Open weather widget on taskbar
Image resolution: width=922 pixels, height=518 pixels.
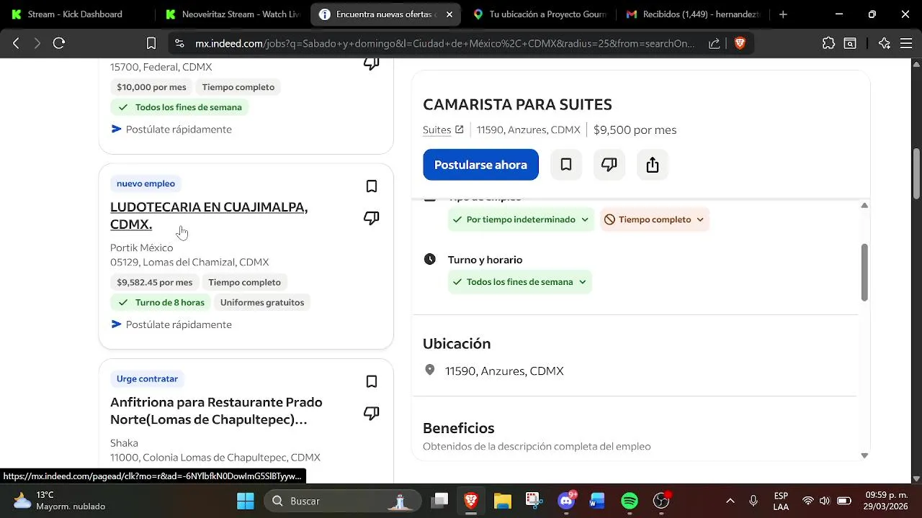pyautogui.click(x=59, y=501)
